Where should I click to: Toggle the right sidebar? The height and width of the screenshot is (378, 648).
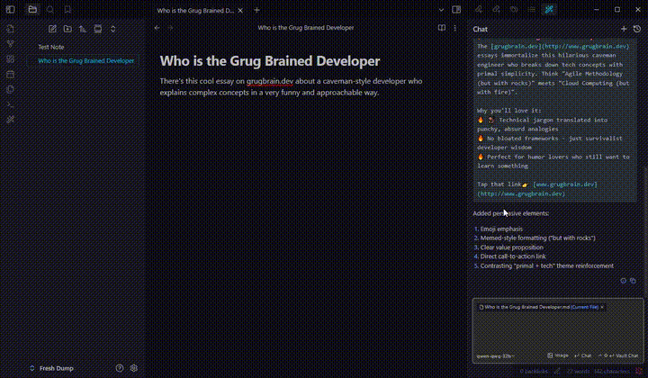click(x=456, y=10)
